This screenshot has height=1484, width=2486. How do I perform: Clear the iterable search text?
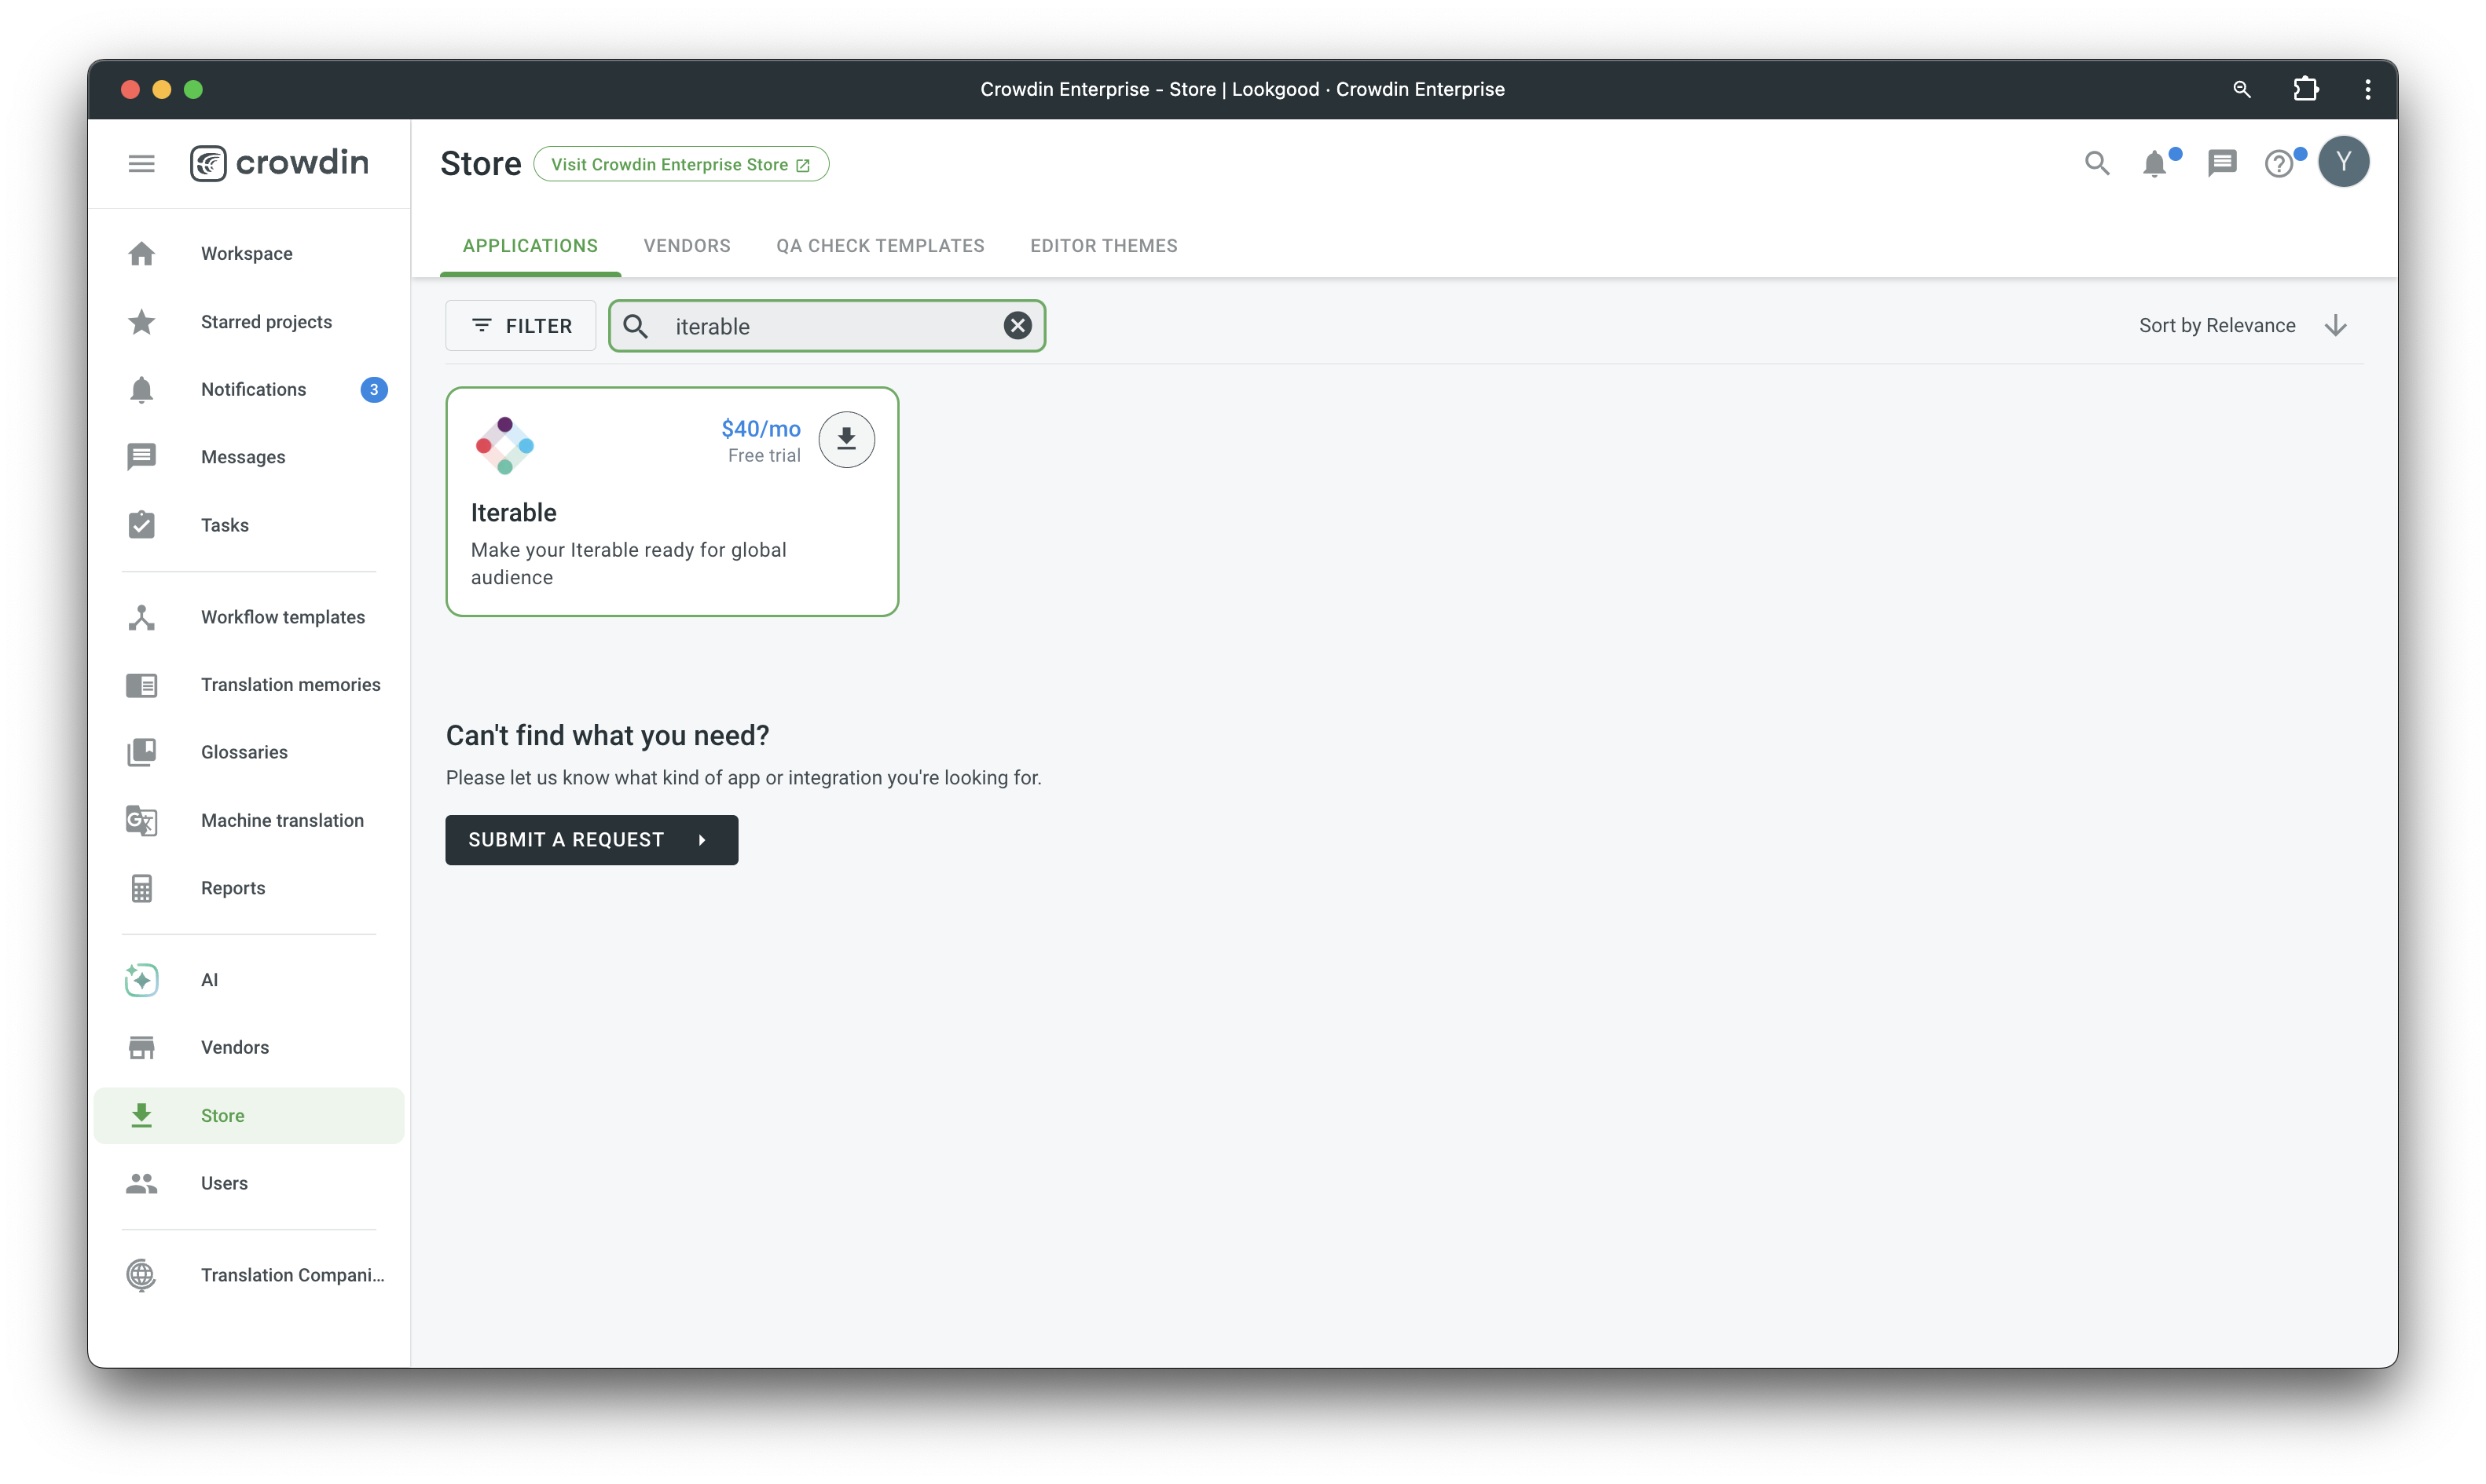1017,326
